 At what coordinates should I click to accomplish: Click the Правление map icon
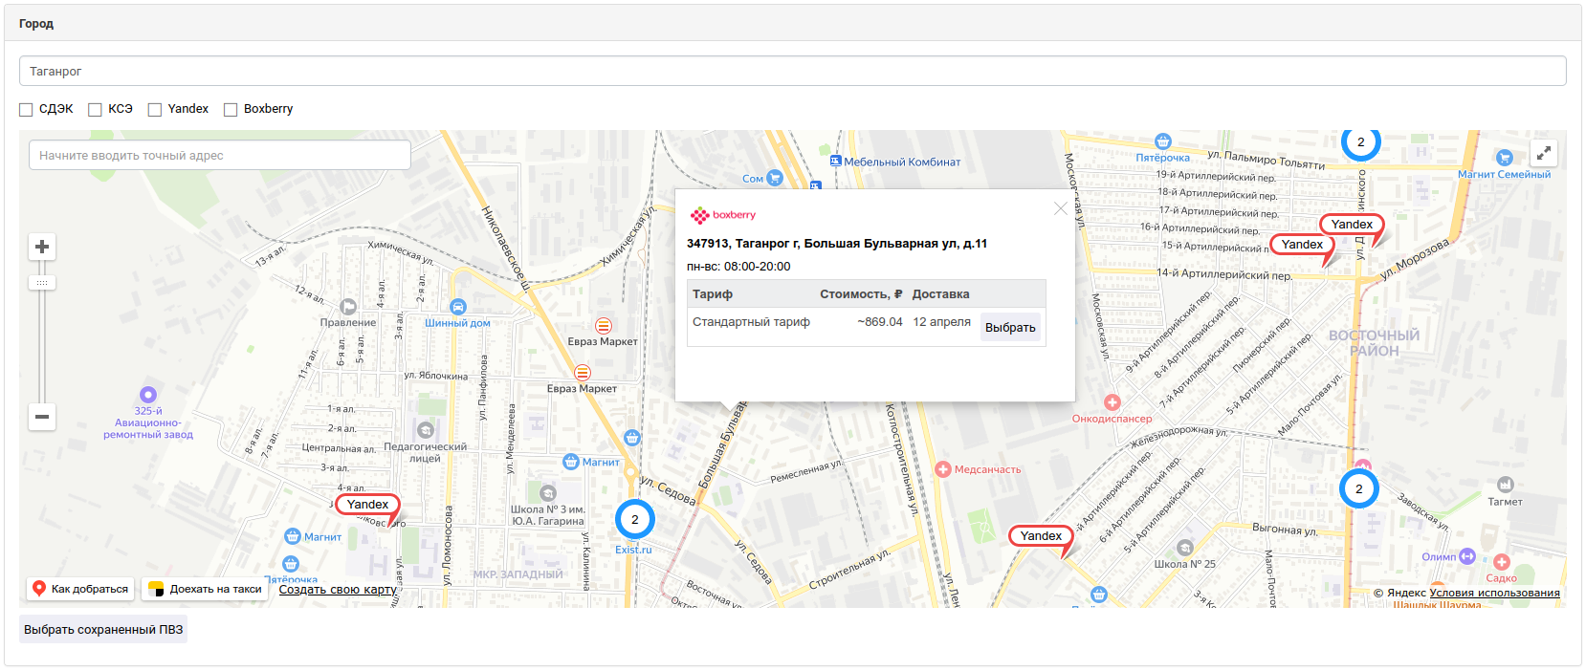[348, 307]
